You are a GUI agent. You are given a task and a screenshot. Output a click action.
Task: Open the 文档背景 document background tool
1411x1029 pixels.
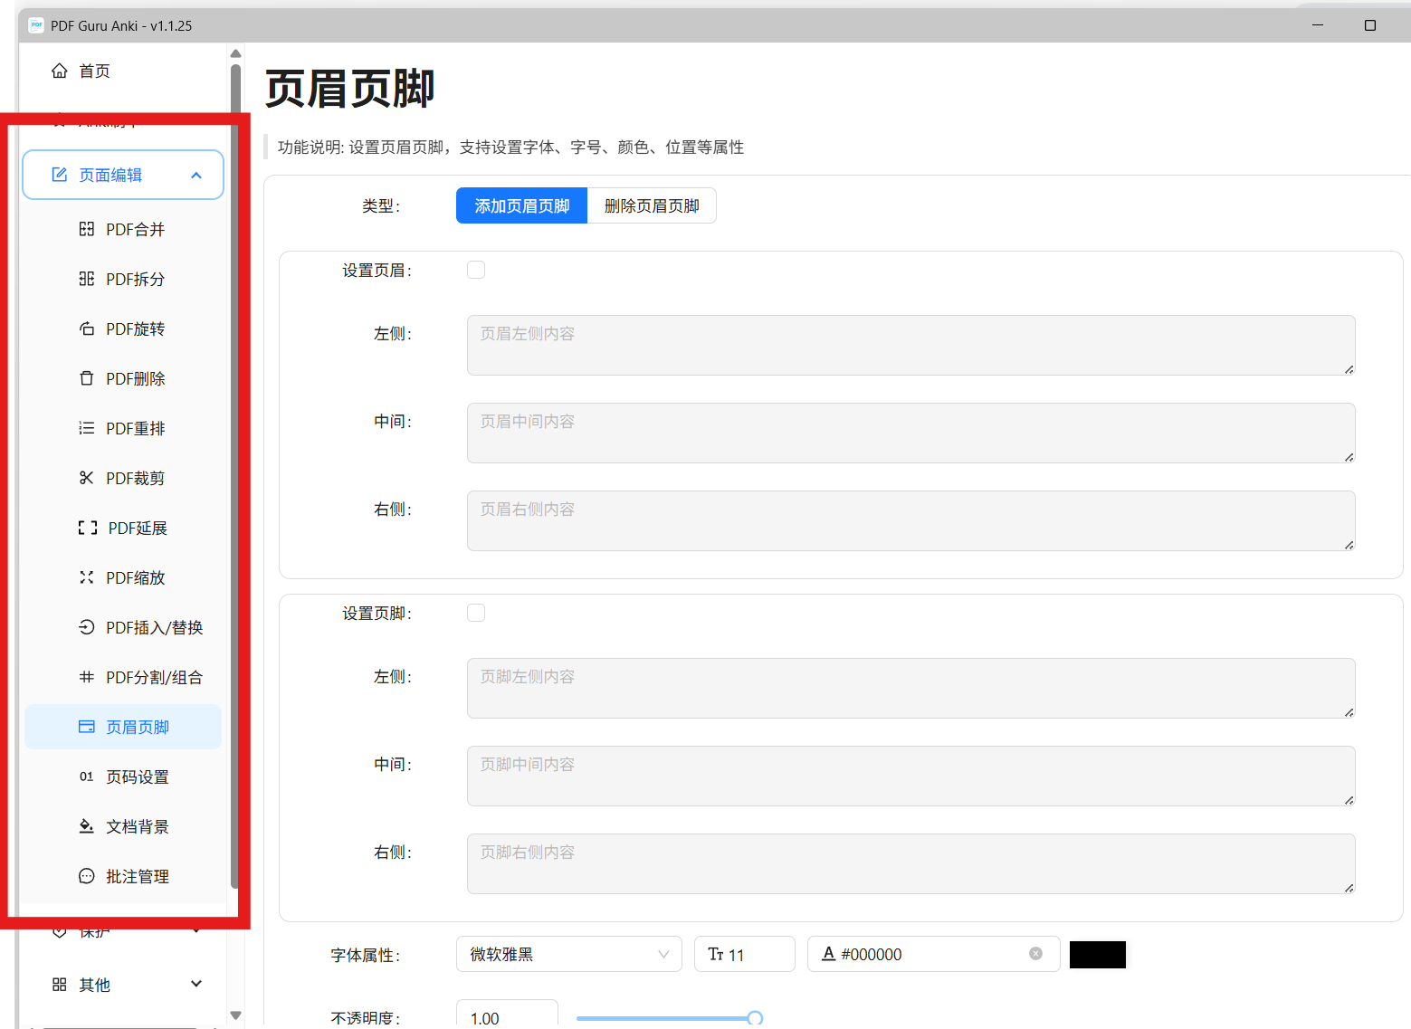tap(137, 825)
